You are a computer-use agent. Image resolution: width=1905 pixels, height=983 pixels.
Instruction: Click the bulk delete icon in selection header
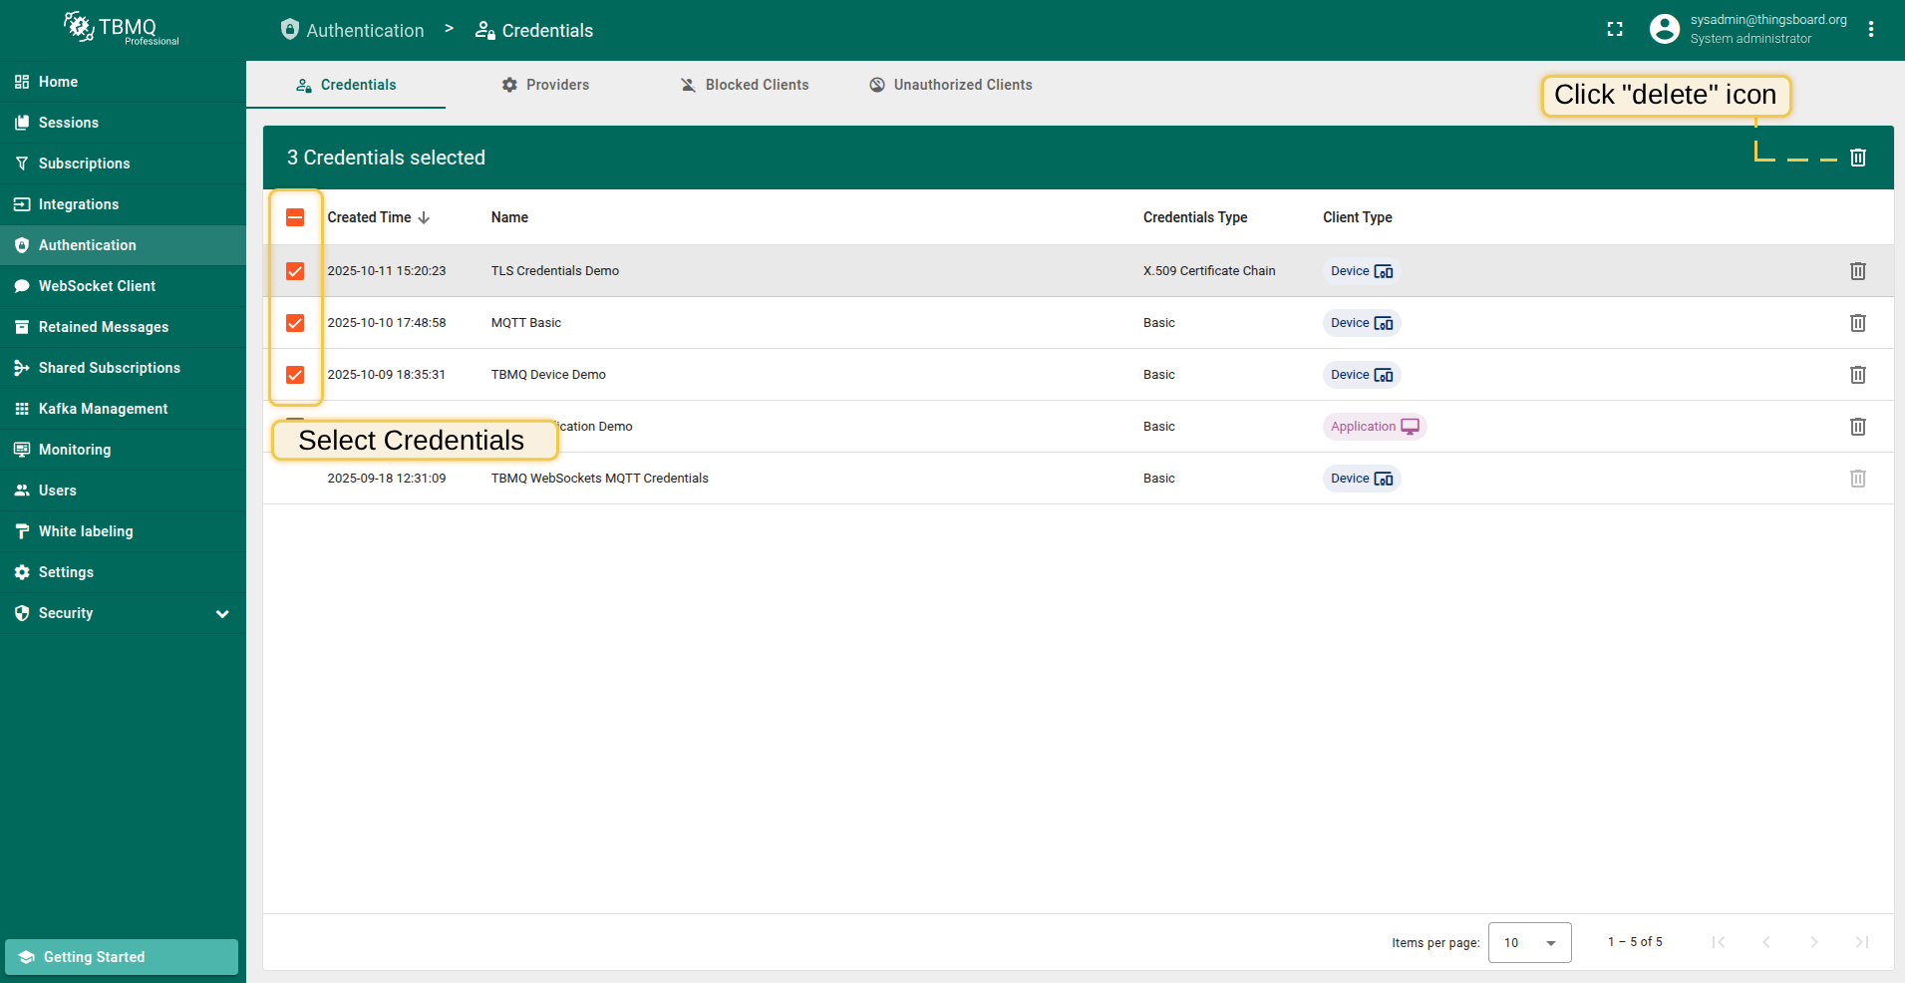[1857, 158]
